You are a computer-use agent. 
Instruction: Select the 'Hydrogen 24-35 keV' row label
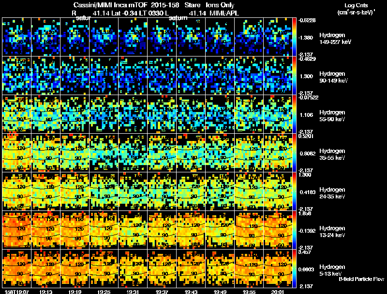point(332,193)
